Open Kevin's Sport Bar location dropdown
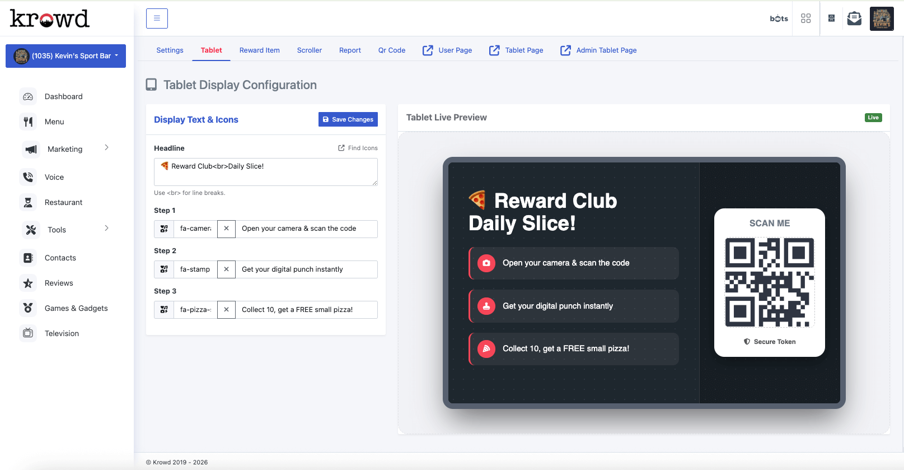This screenshot has width=904, height=470. coord(65,56)
